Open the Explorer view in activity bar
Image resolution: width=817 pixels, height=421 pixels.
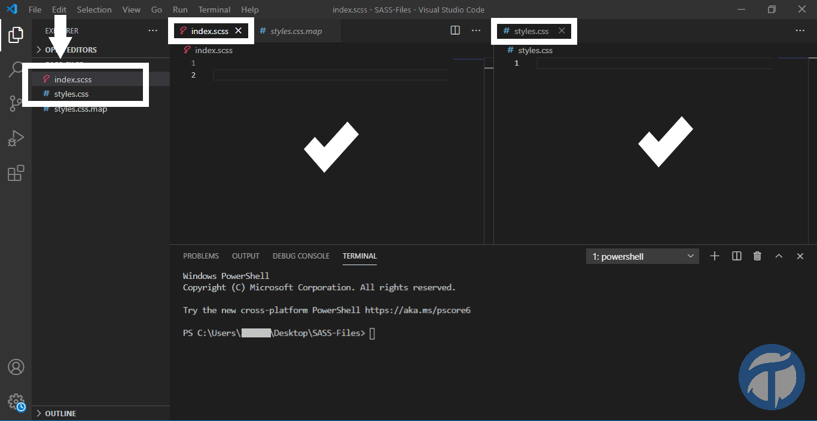click(x=16, y=35)
